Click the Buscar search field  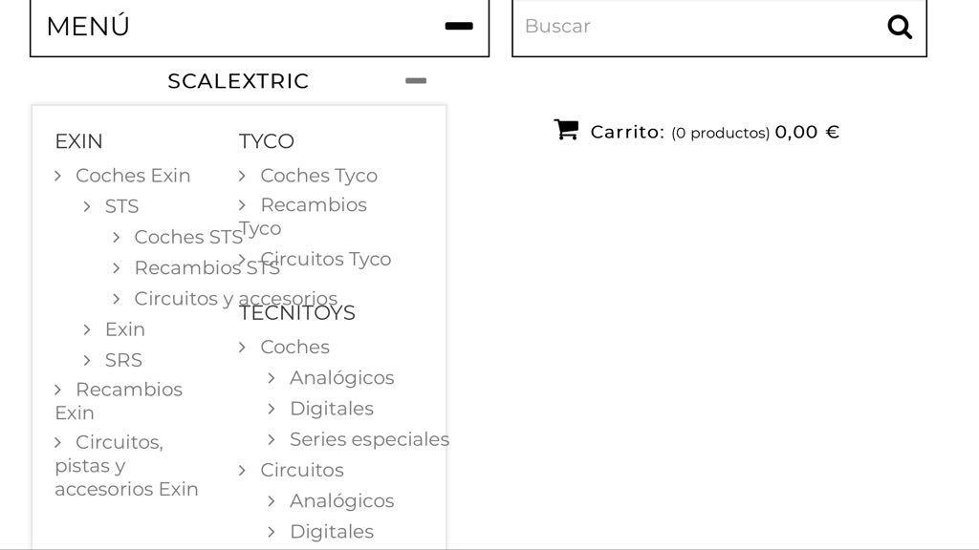(699, 27)
